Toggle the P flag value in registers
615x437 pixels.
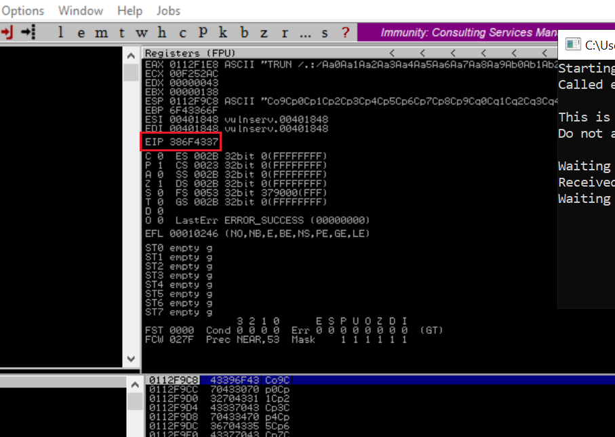pos(159,166)
